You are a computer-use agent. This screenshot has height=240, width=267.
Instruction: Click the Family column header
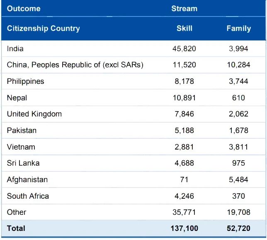(238, 29)
